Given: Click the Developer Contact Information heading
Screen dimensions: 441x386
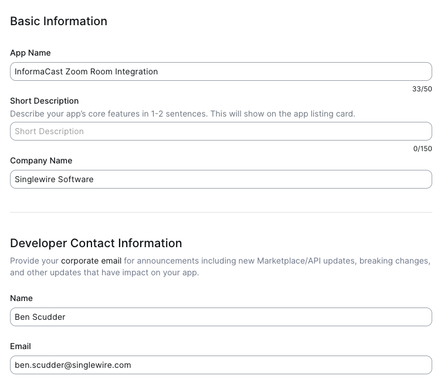Looking at the screenshot, I should coord(96,243).
